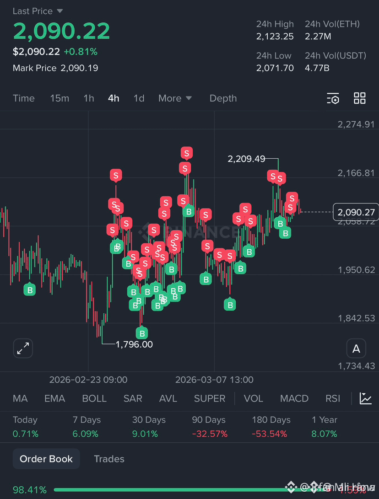Viewport: 379px width, 499px height.
Task: Click the leftmost B buy marker
Action: [30, 289]
